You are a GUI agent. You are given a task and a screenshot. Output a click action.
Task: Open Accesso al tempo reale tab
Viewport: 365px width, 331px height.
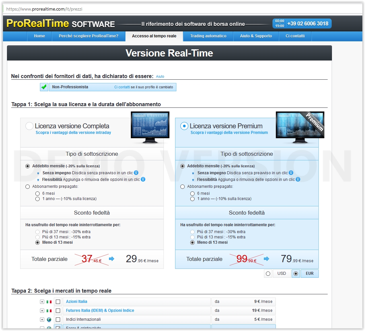tap(154, 36)
